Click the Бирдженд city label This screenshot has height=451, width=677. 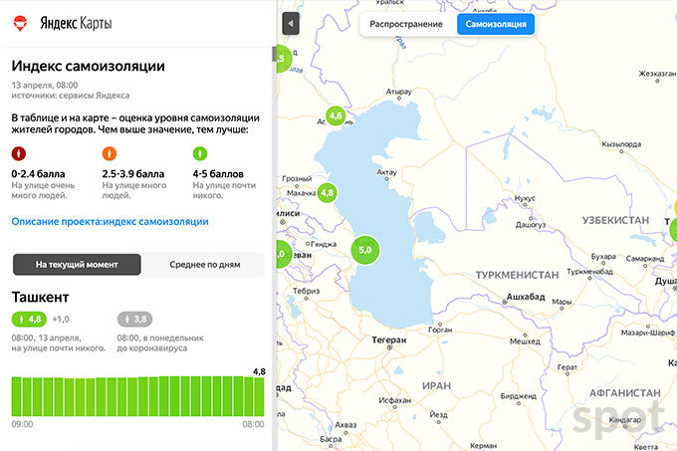(x=518, y=396)
